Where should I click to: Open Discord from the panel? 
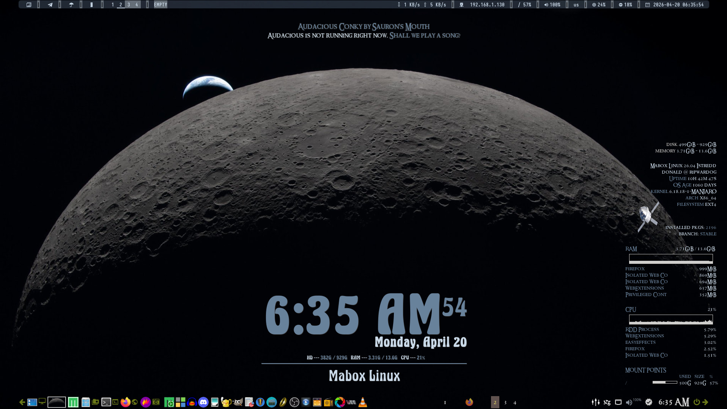tap(203, 402)
